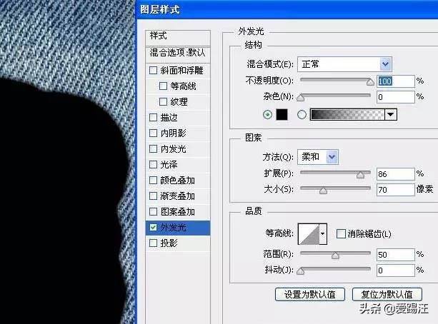Enable the 颜色叠加 checkbox
The height and width of the screenshot is (324, 438).
(x=153, y=181)
